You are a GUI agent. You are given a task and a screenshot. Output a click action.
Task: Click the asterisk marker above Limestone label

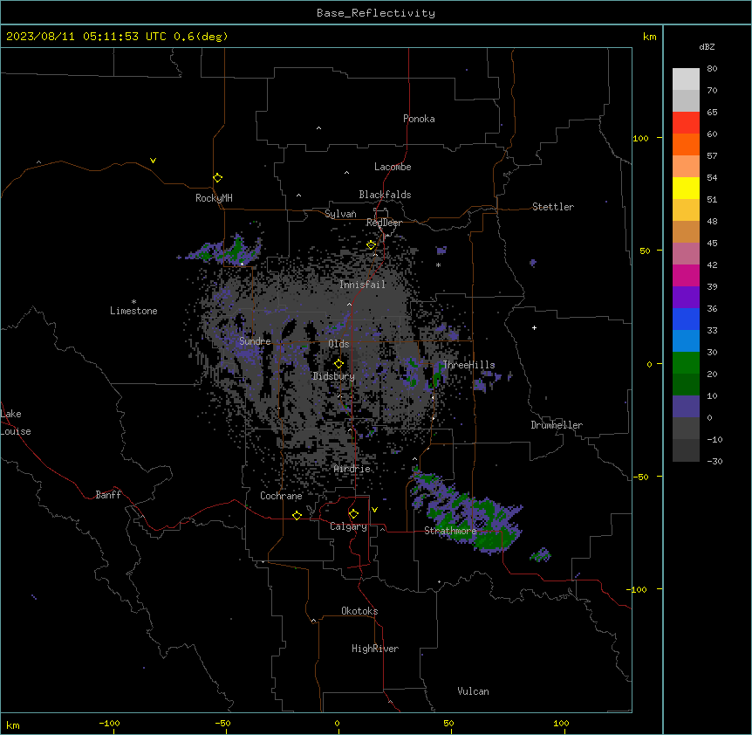(133, 301)
